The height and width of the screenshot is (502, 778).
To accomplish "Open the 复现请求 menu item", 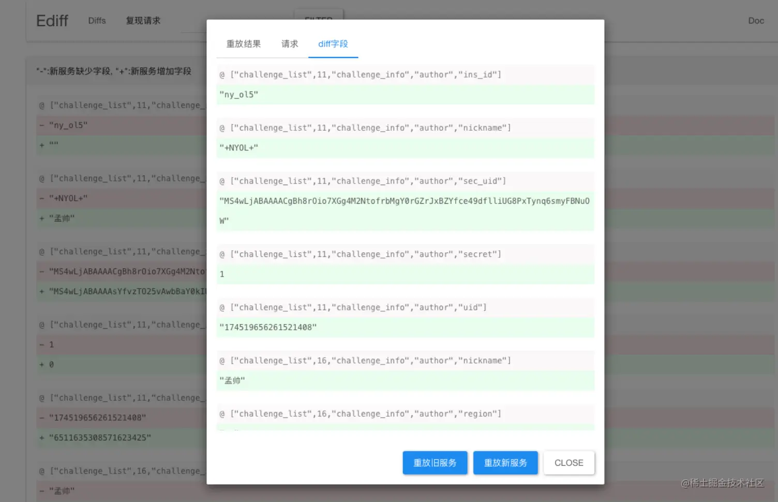I will (143, 21).
